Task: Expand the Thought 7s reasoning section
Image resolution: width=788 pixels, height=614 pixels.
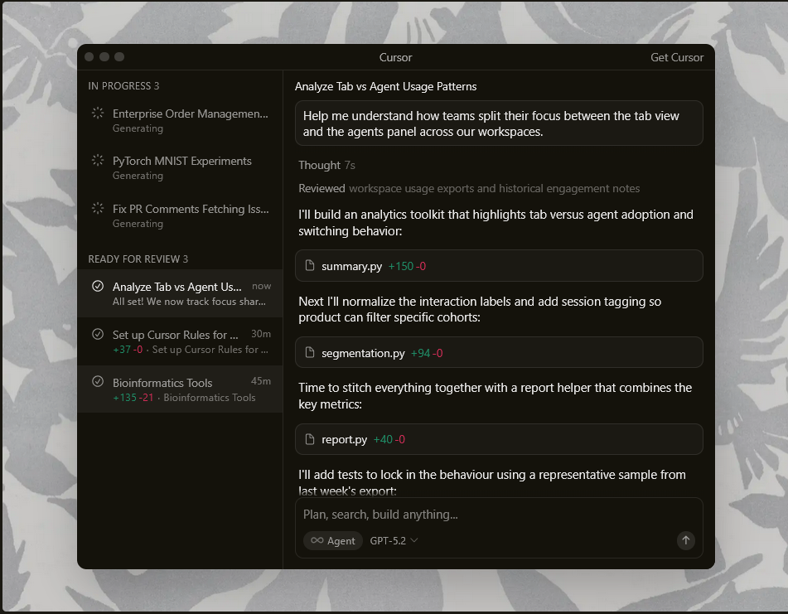Action: pos(326,165)
